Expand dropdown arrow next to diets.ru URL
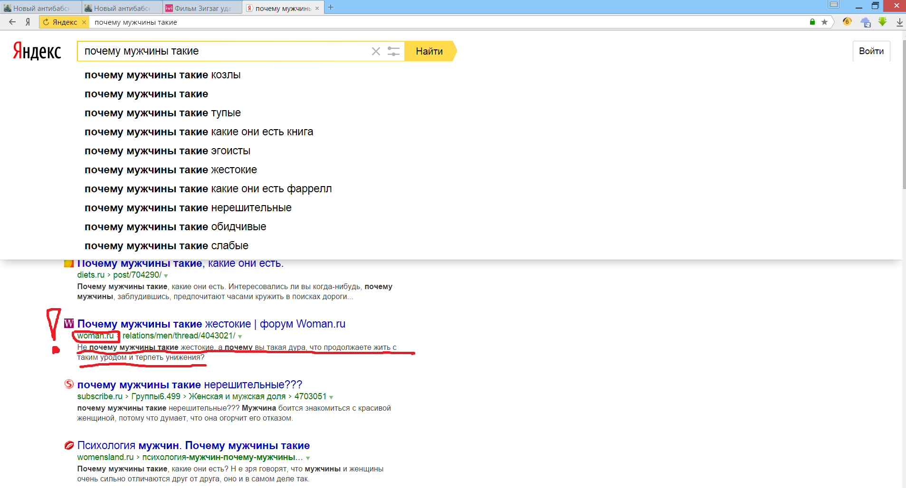The width and height of the screenshot is (906, 488). (x=166, y=276)
